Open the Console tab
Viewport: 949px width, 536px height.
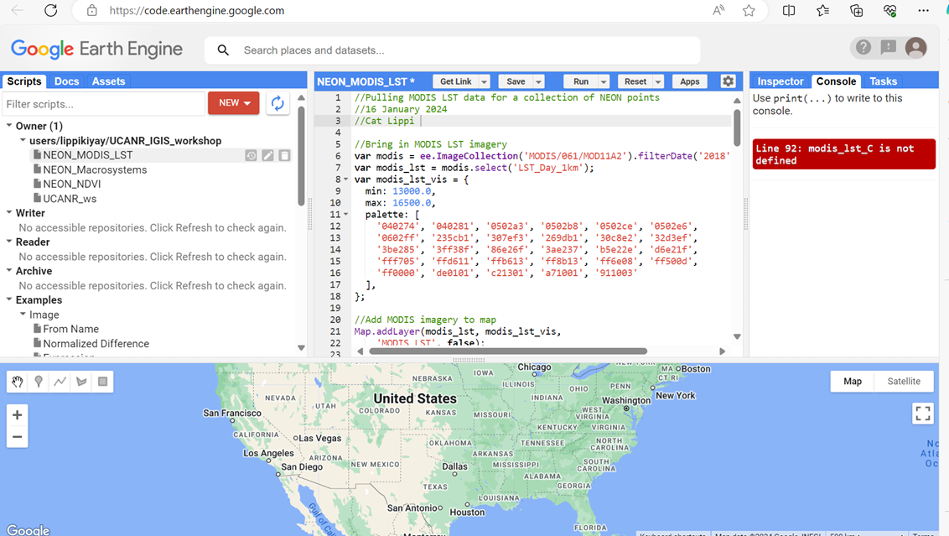click(x=836, y=81)
